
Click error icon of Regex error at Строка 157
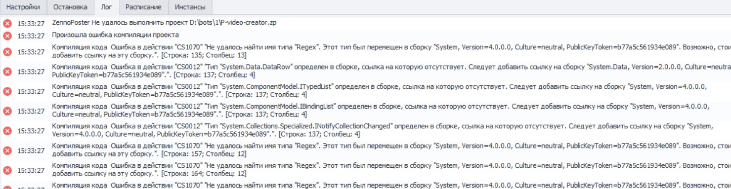coord(7,151)
